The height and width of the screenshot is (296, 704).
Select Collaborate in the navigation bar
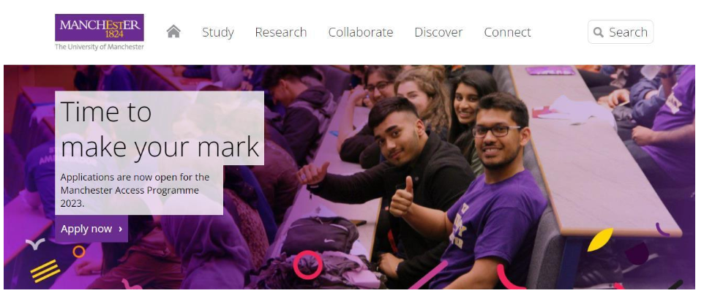click(x=361, y=32)
